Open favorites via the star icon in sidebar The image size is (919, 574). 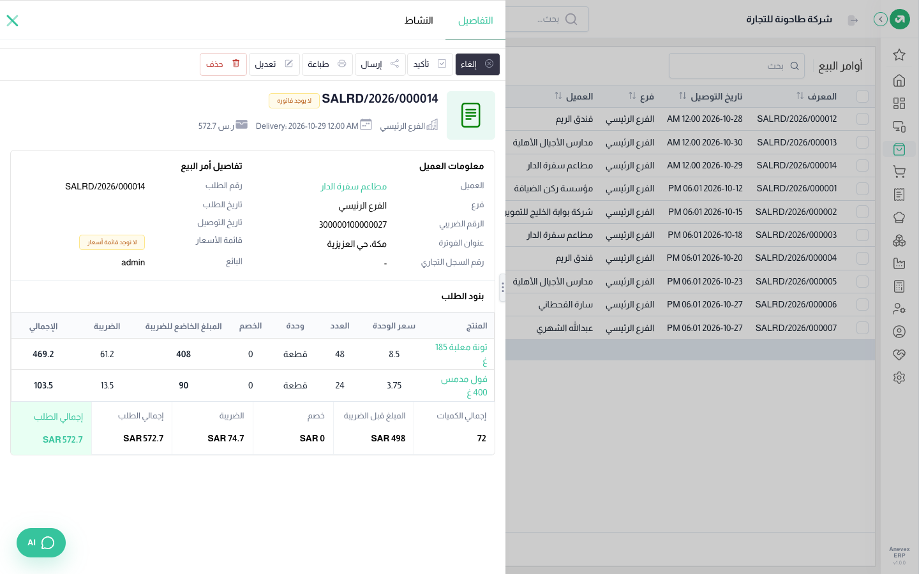(x=899, y=55)
